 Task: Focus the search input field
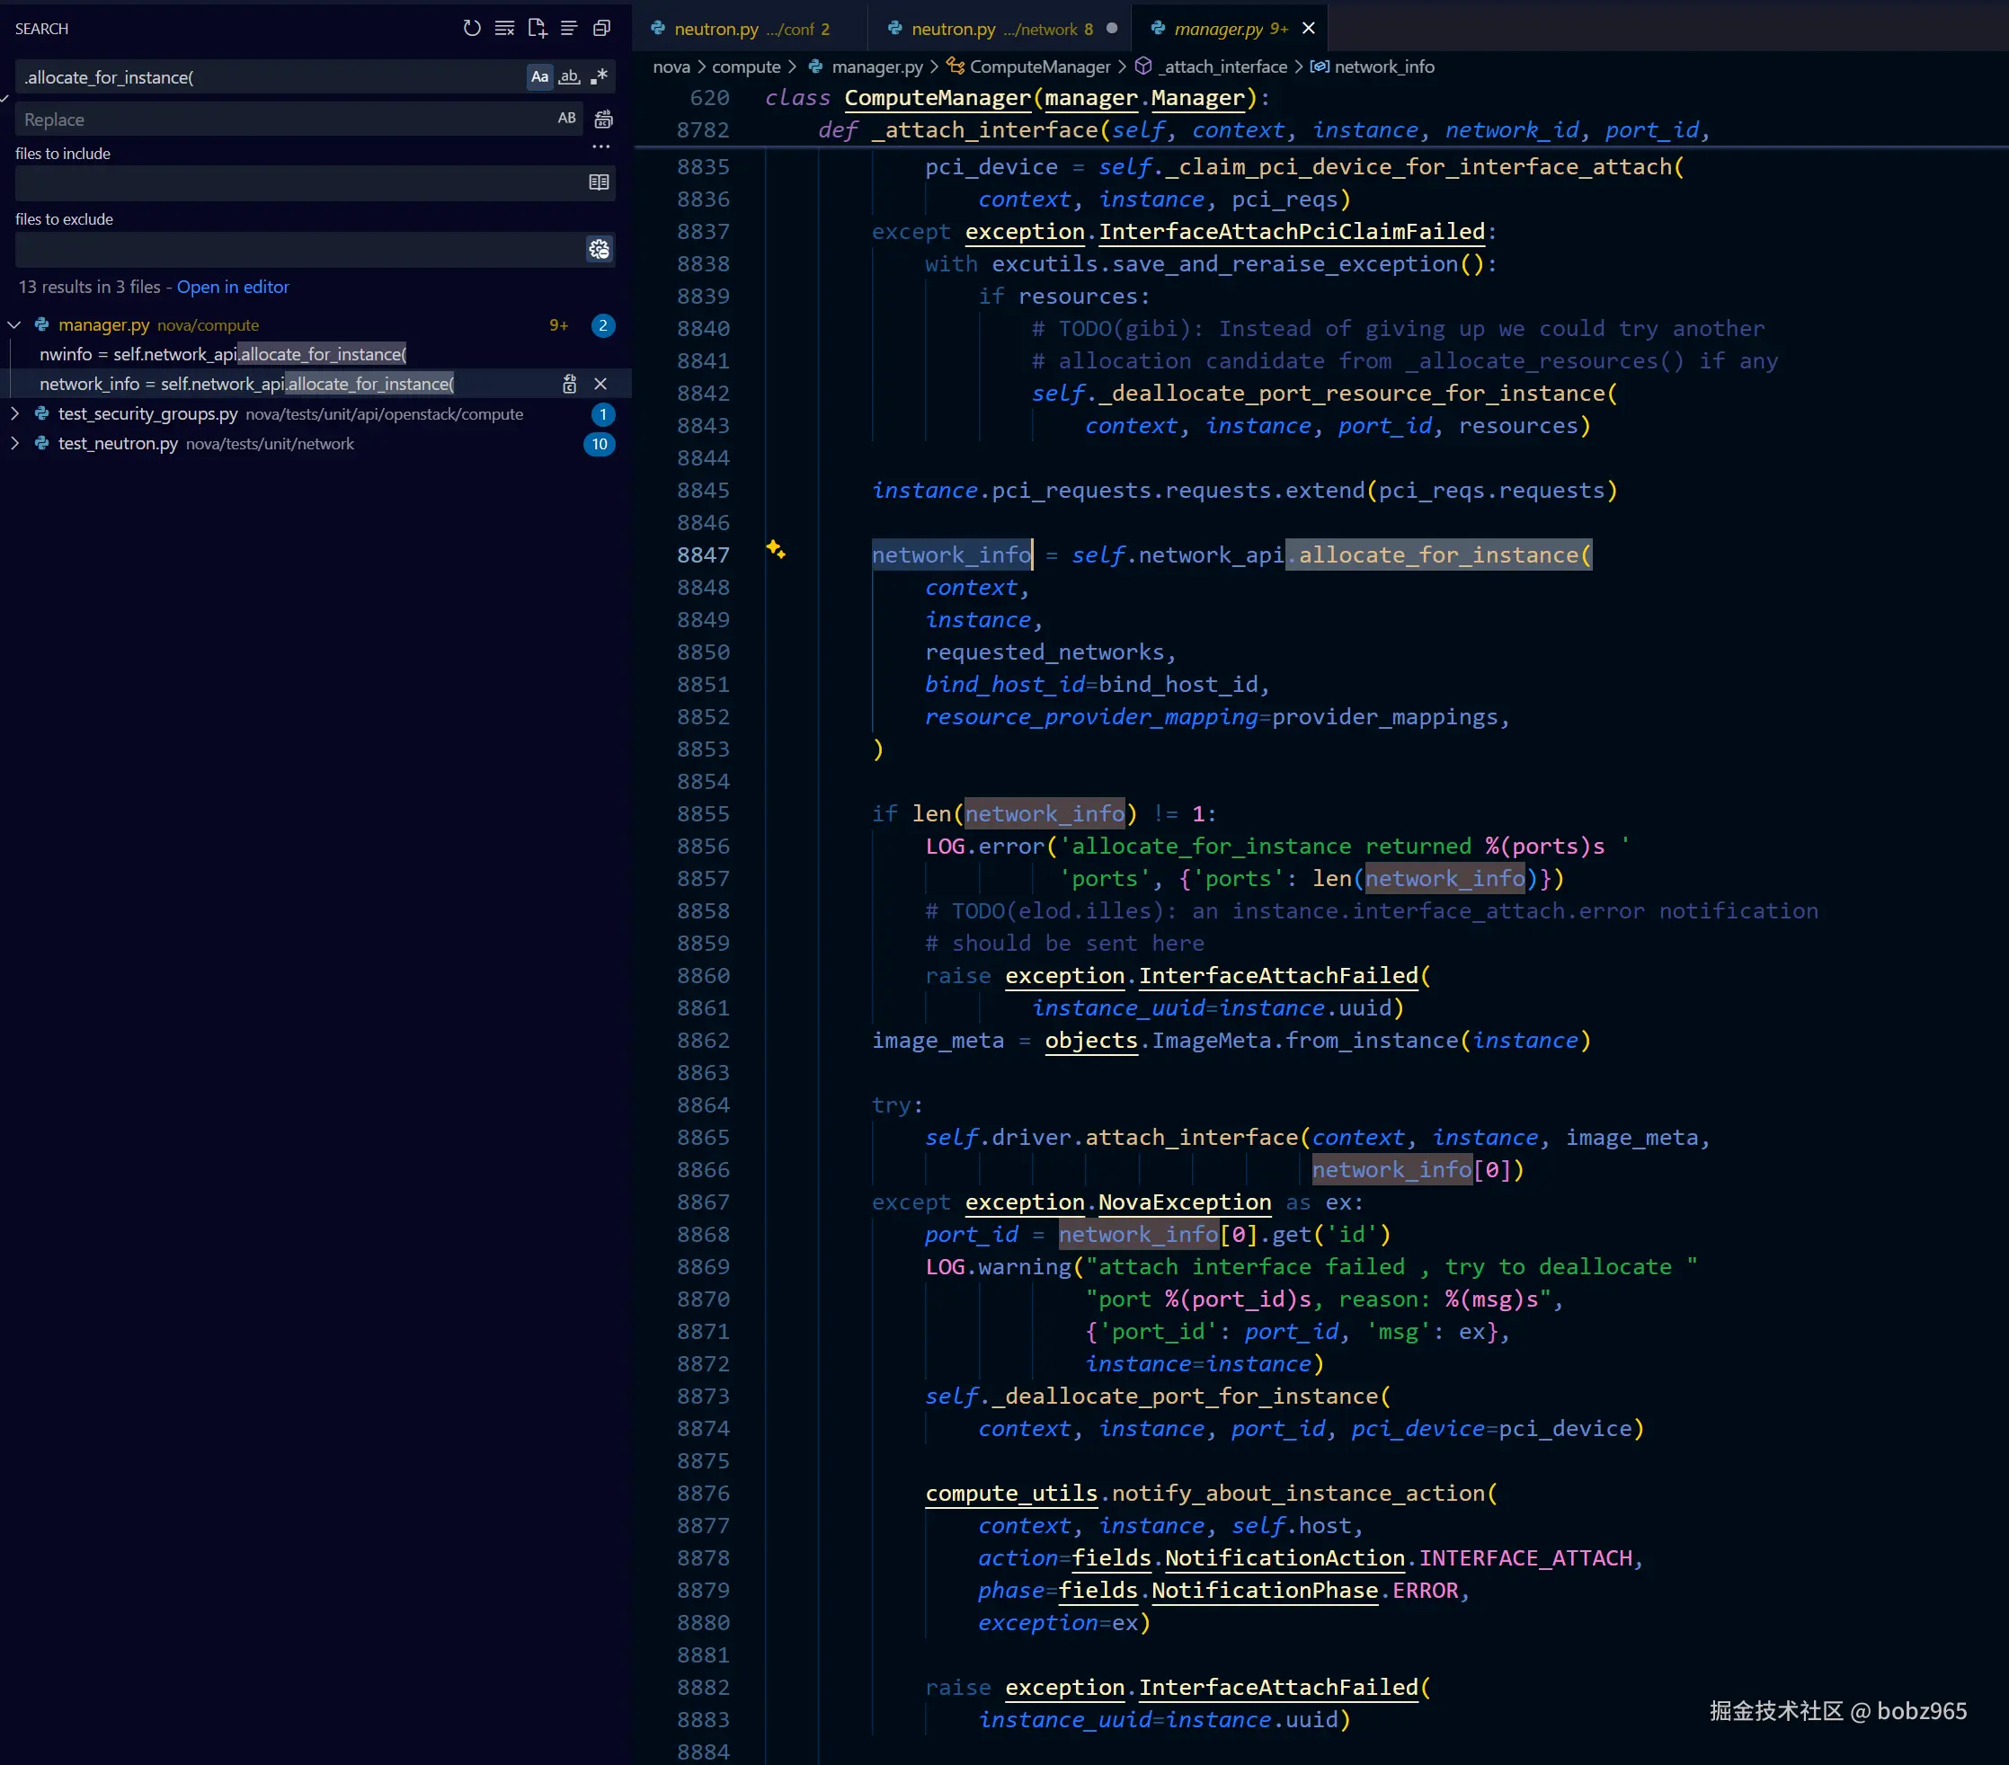tap(271, 76)
